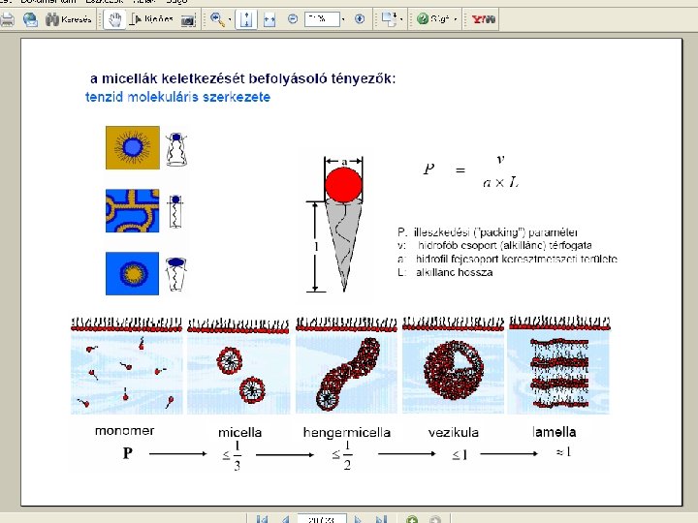The image size is (698, 523).
Task: Click the green previous view button
Action: [x=412, y=519]
